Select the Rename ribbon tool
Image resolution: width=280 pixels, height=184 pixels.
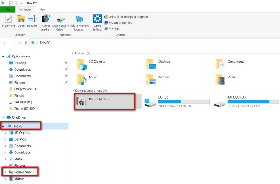pyautogui.click(x=32, y=21)
